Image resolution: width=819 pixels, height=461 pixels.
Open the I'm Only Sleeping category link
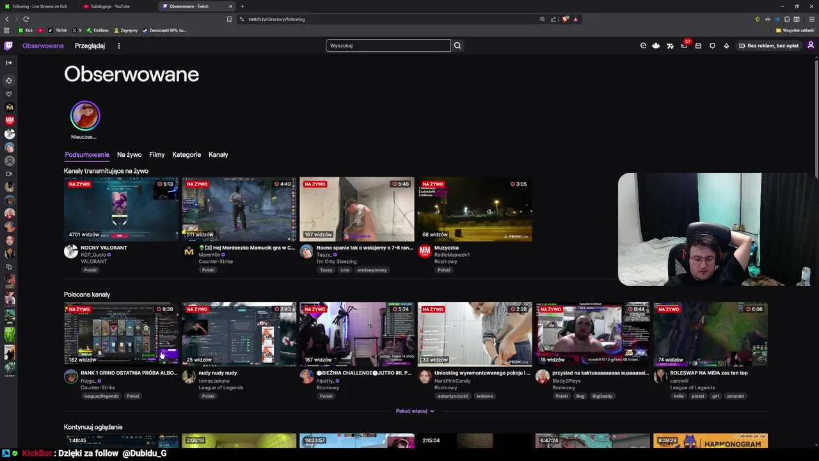tap(337, 261)
